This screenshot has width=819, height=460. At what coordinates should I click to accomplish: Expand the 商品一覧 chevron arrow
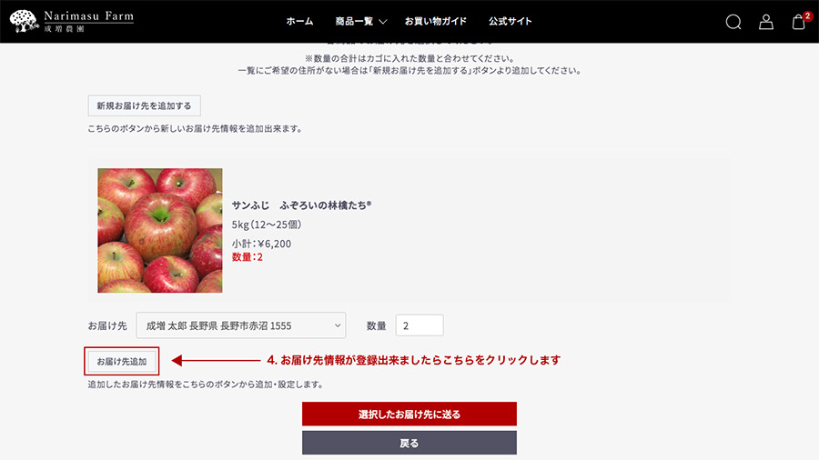coord(383,22)
